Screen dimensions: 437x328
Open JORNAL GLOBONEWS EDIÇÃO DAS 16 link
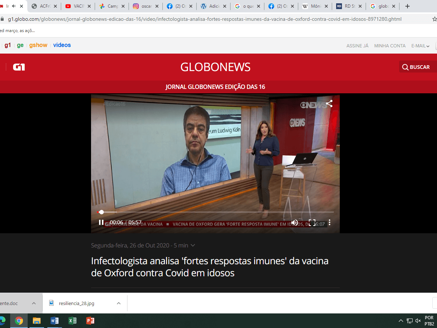[x=215, y=87]
